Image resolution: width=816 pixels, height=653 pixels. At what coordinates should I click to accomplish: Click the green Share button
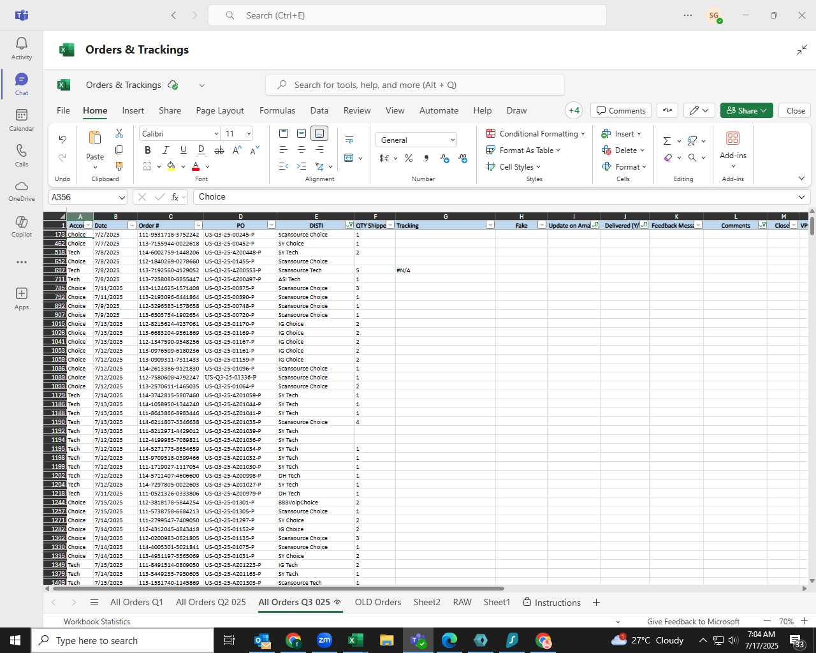(747, 110)
